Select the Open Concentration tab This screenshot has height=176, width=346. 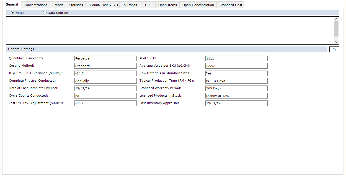click(x=198, y=5)
